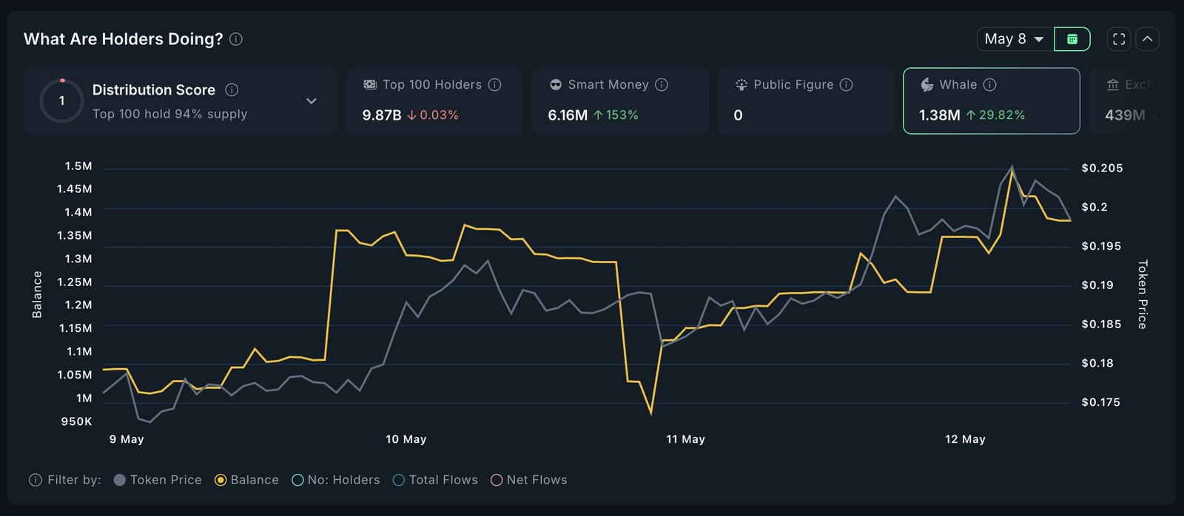Image resolution: width=1184 pixels, height=516 pixels.
Task: Click info icon next to Distribution Score
Action: click(232, 89)
